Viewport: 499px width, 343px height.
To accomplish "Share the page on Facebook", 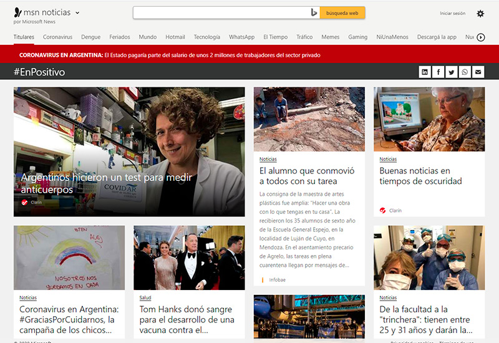I will pos(438,72).
